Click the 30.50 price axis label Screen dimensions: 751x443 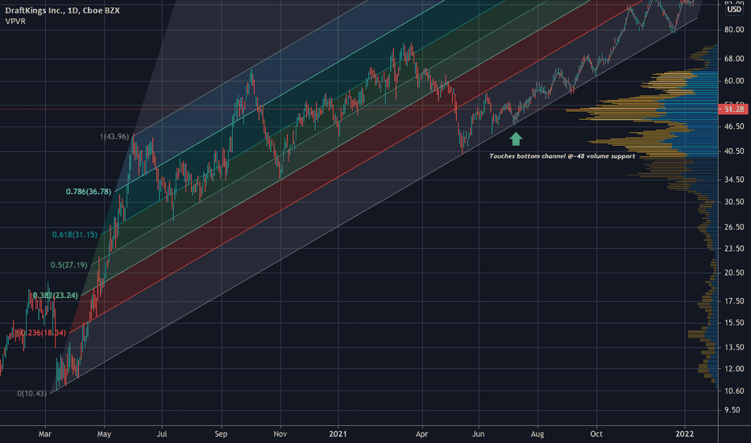coord(734,201)
